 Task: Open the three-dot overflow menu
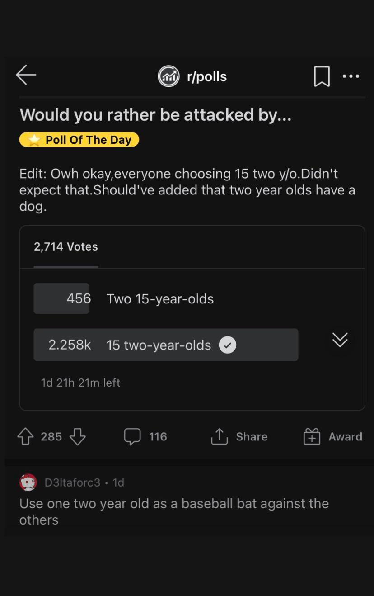tap(351, 76)
